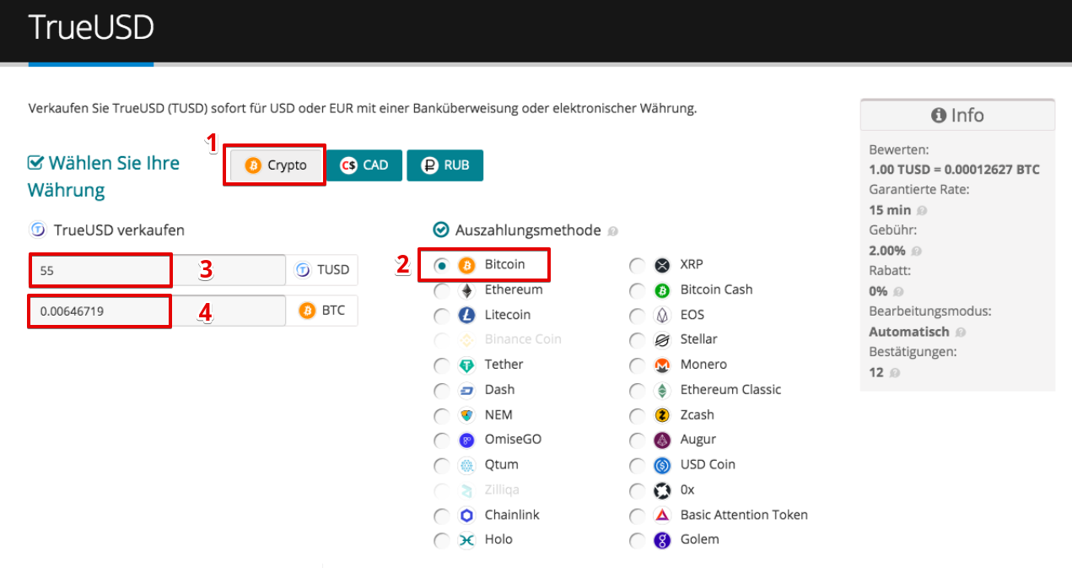This screenshot has width=1072, height=568.
Task: Select the Tether radio button
Action: (441, 365)
